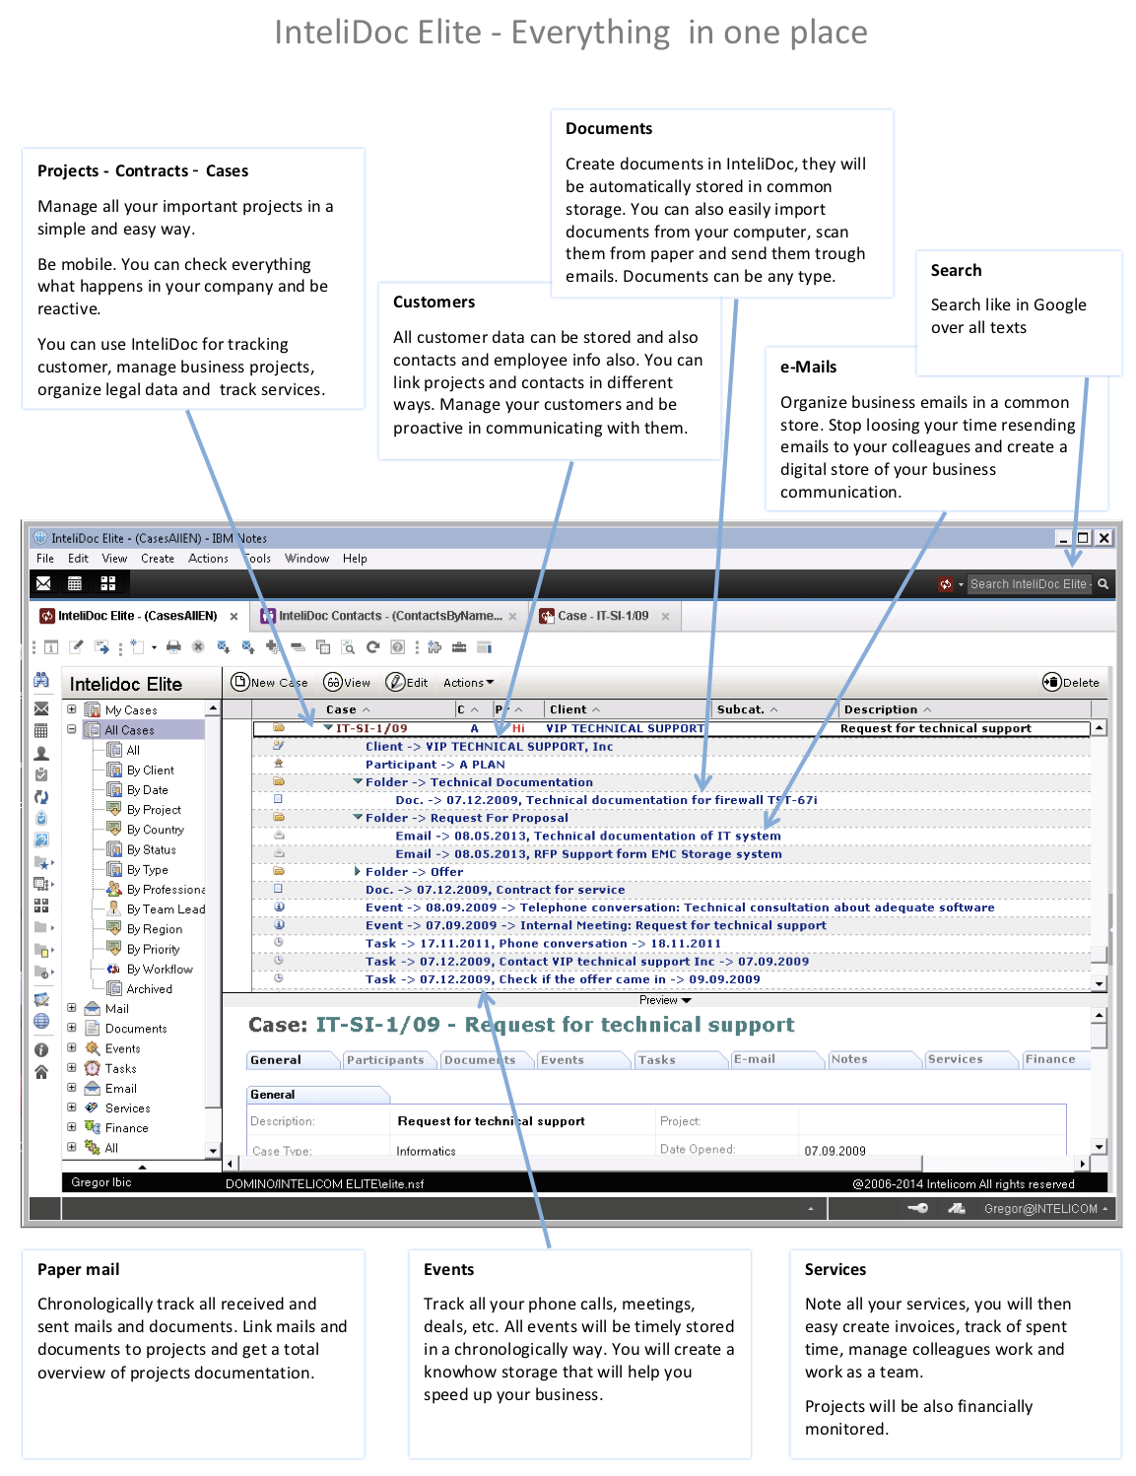Click the Delete button
The image size is (1136, 1476).
coord(1071,682)
